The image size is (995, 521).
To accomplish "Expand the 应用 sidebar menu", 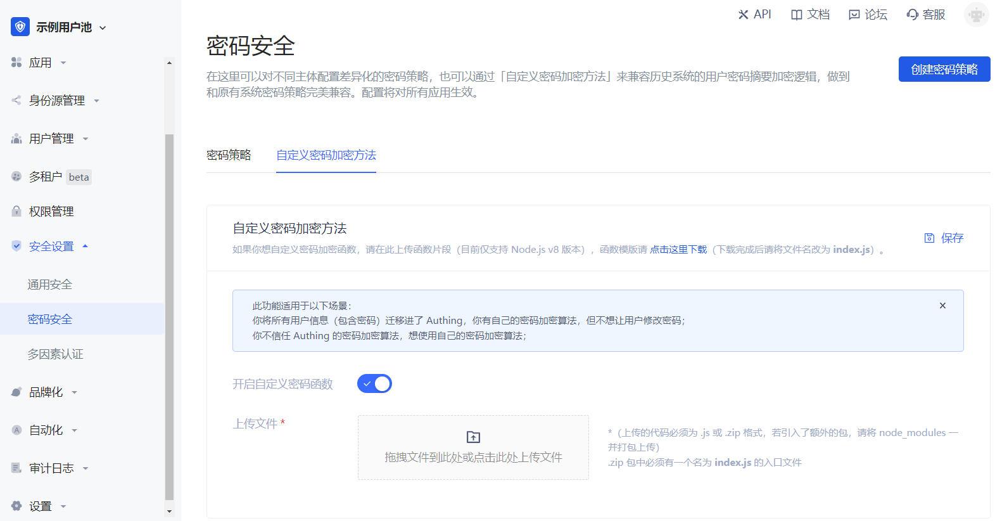I will (x=41, y=63).
